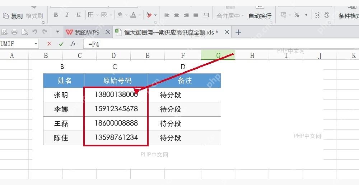Click the fill color bucket icon
The image size is (359, 185).
[120, 15]
